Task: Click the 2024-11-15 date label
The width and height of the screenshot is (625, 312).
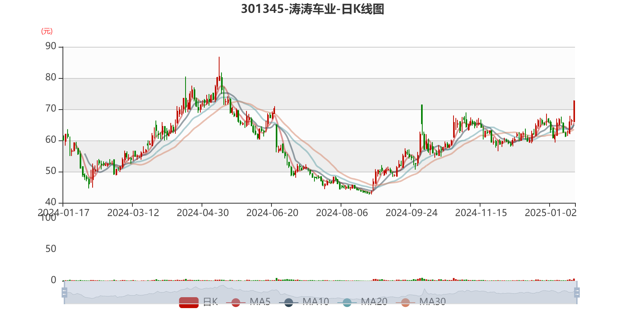Action: [481, 213]
